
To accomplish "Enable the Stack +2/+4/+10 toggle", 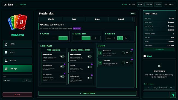I will click(x=62, y=56).
